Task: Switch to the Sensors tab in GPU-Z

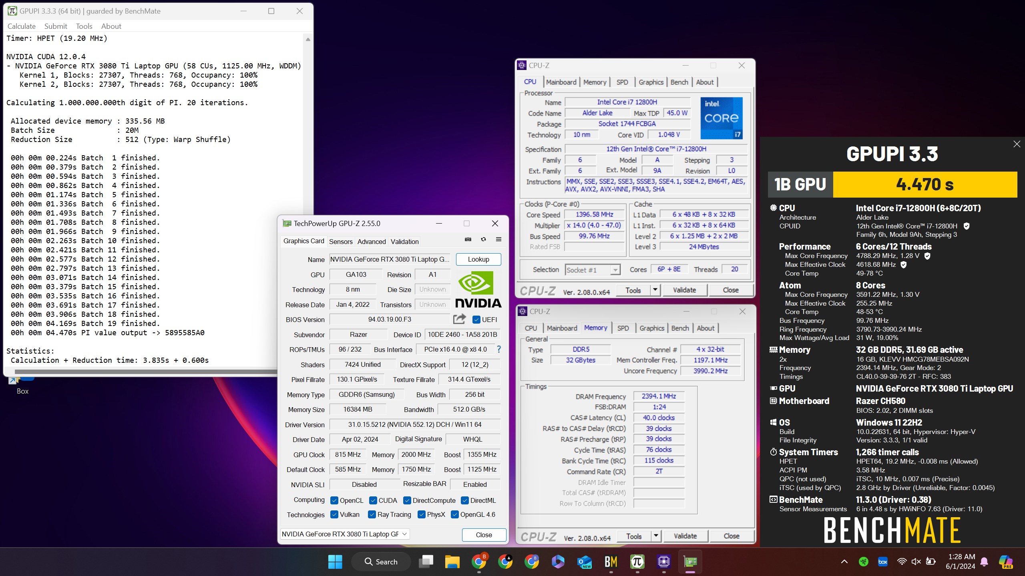Action: (x=341, y=241)
